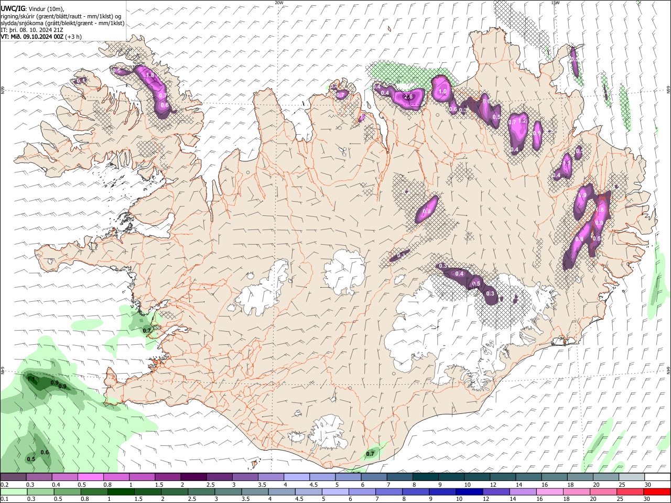
Task: Click the 1.8 snowfall value on the map
Action: click(150, 75)
